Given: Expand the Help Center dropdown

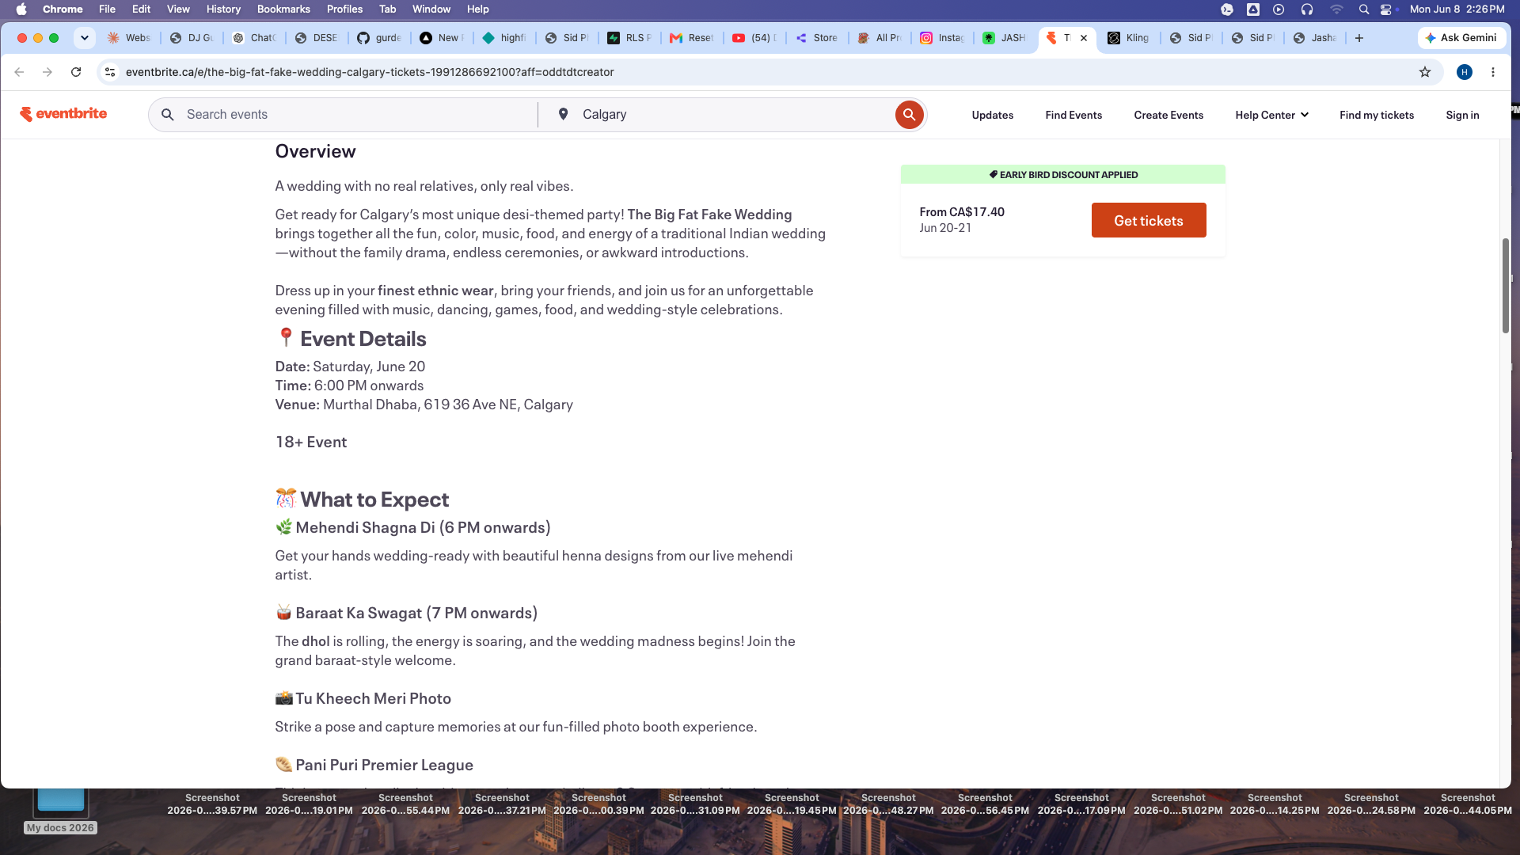Looking at the screenshot, I should coord(1271,115).
